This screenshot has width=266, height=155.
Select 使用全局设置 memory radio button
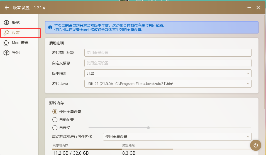click(x=55, y=112)
